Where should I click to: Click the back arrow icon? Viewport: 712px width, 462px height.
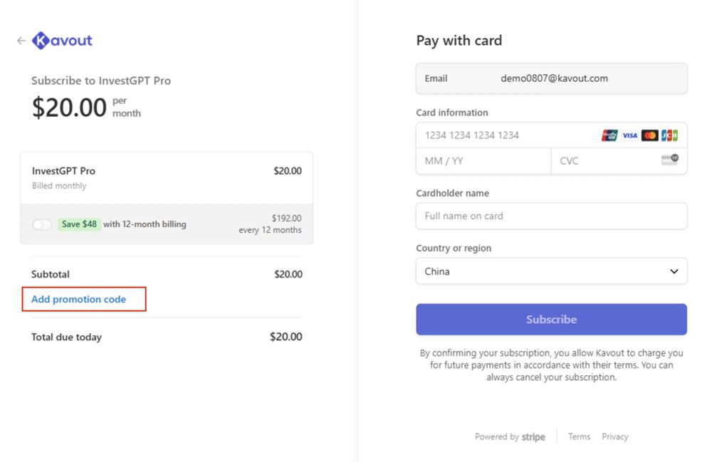(21, 41)
